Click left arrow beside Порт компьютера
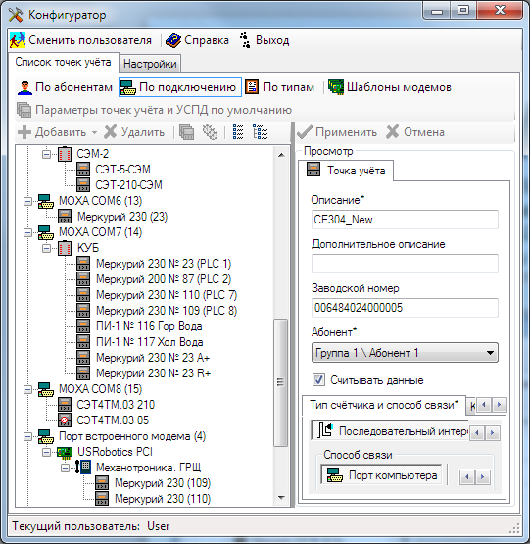 pyautogui.click(x=467, y=477)
